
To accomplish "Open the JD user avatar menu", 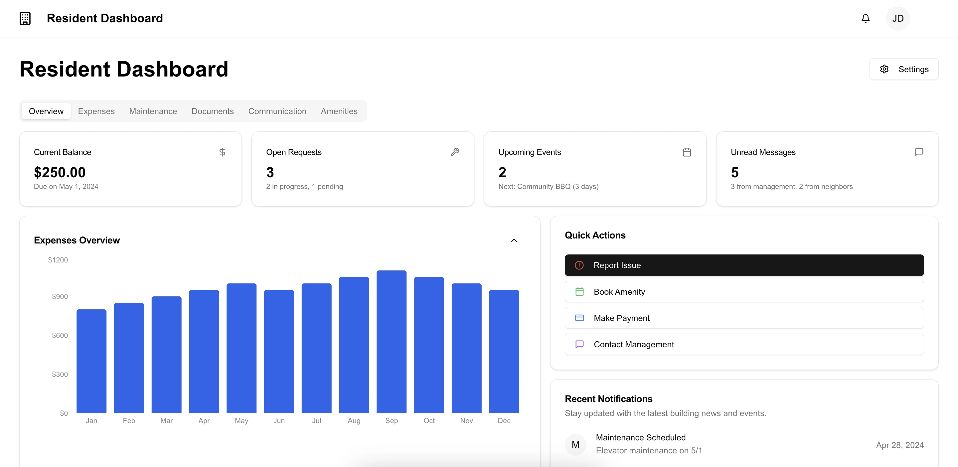I will click(898, 18).
